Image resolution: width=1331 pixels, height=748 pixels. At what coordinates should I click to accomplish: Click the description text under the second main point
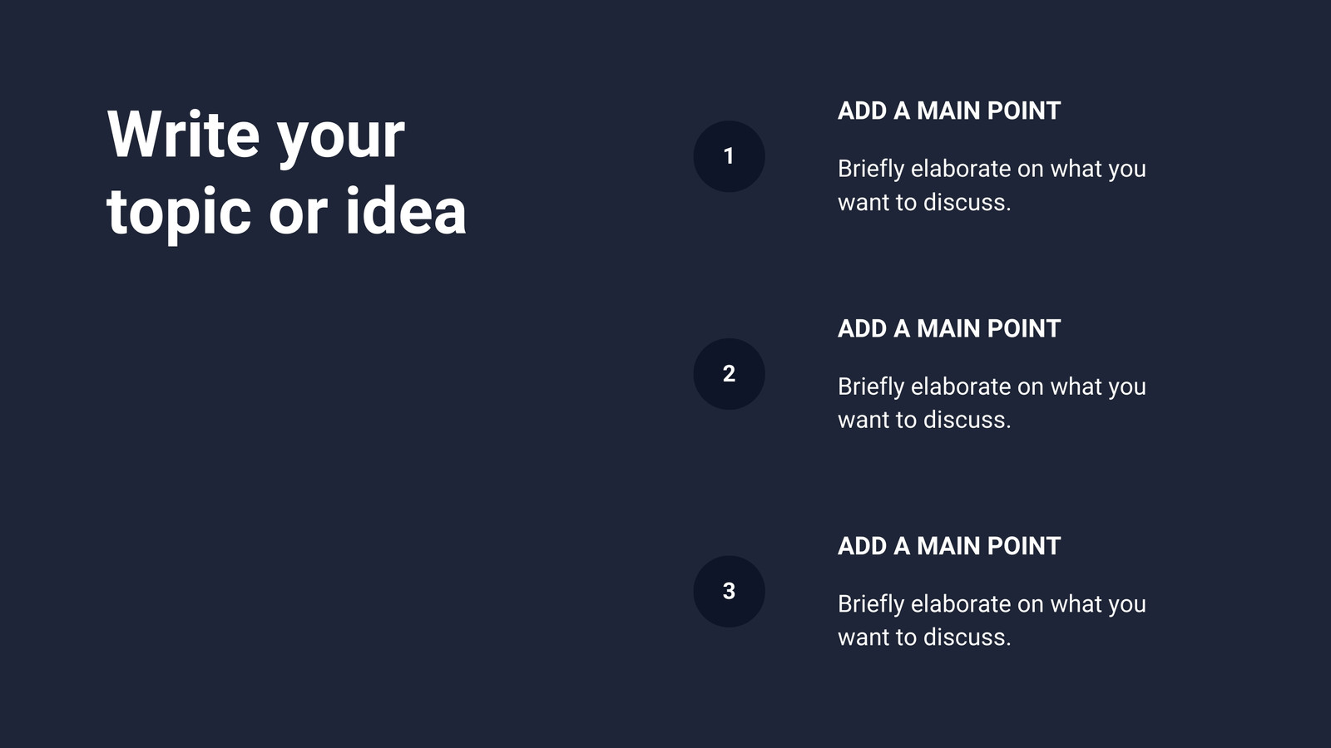pyautogui.click(x=992, y=403)
